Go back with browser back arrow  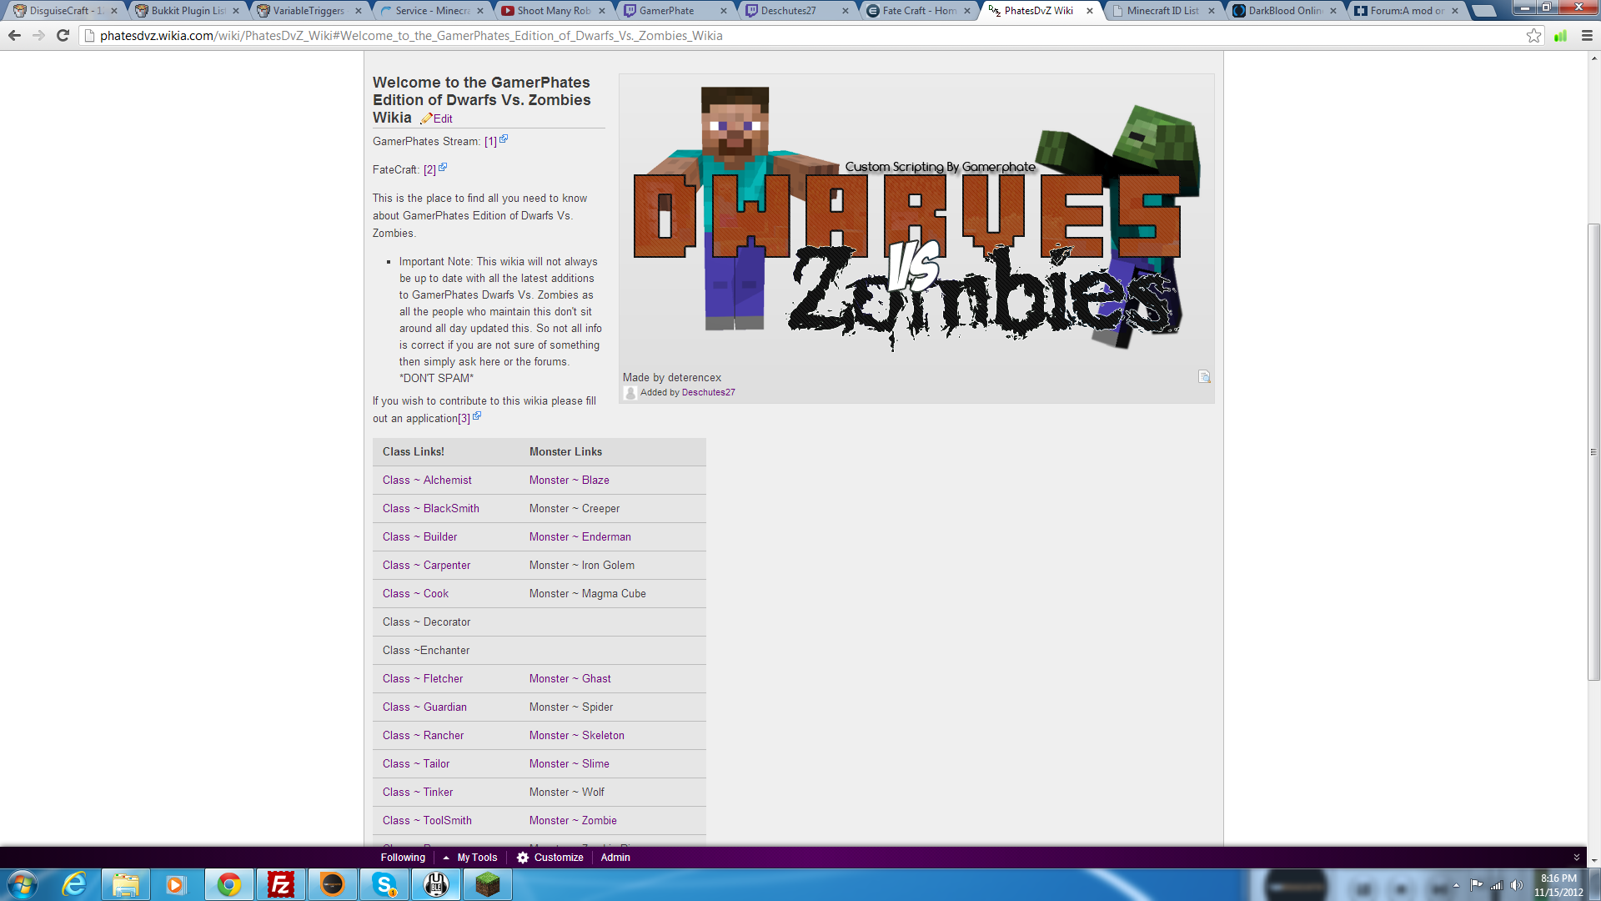(x=14, y=36)
